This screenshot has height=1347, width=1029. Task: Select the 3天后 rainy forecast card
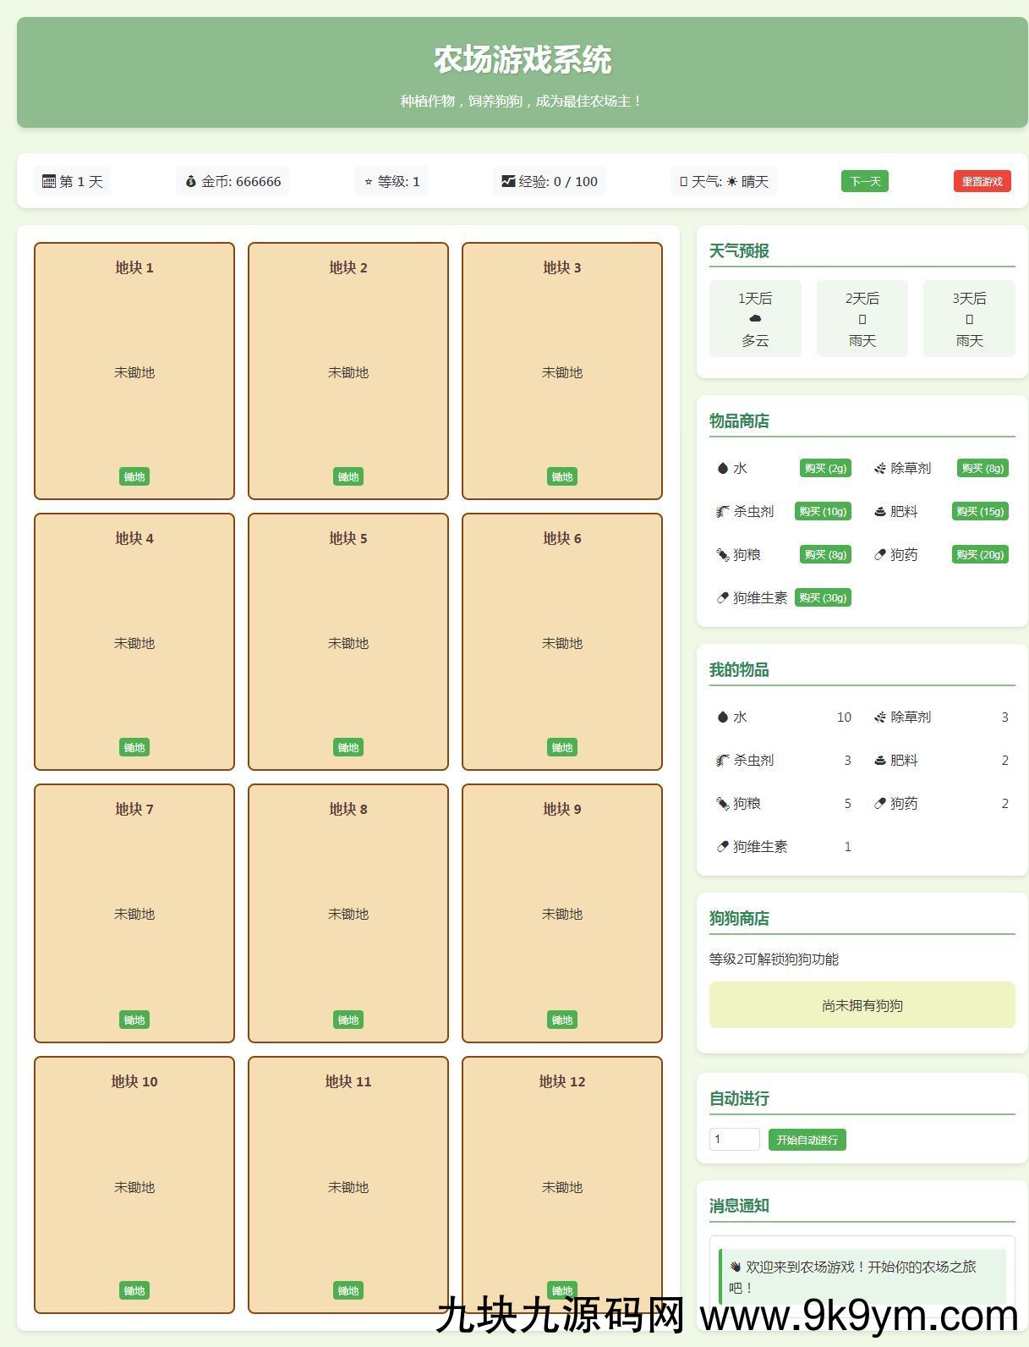click(x=969, y=319)
